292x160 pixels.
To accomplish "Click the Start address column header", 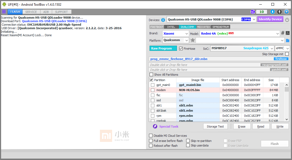I will tap(230, 80).
